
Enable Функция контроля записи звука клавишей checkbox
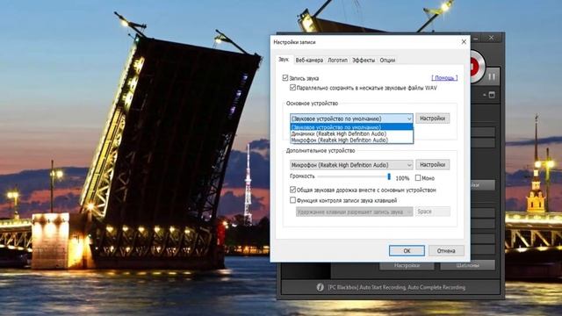(x=292, y=200)
